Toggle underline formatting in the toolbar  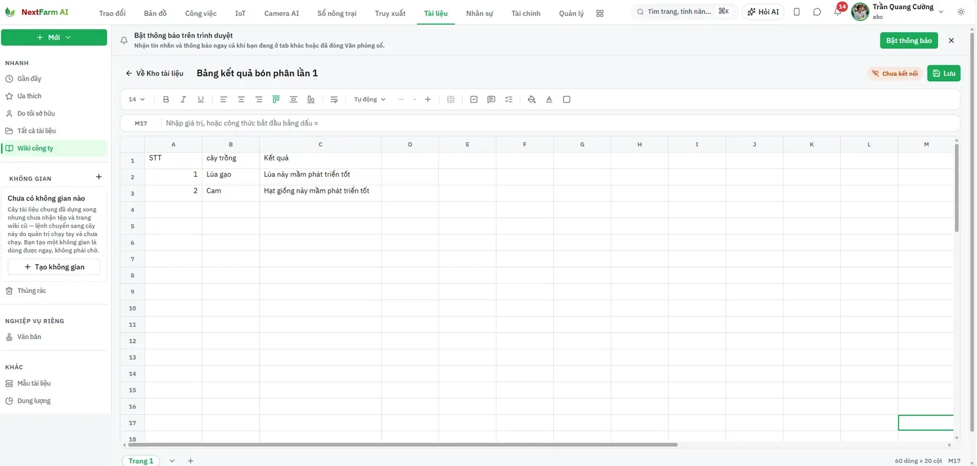click(x=201, y=99)
